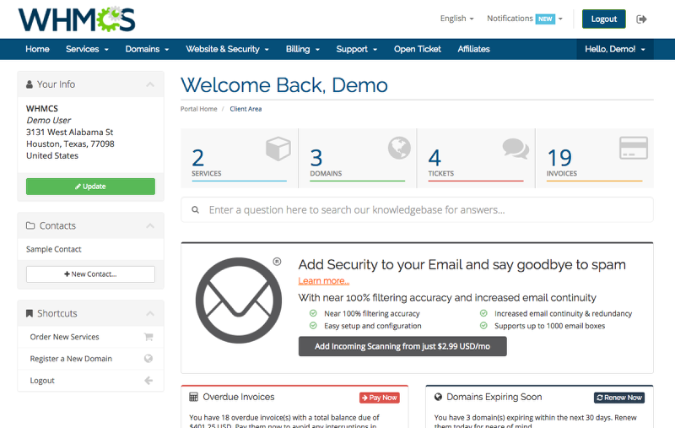The width and height of the screenshot is (675, 428).
Task: Click the domains globe icon
Action: (399, 148)
